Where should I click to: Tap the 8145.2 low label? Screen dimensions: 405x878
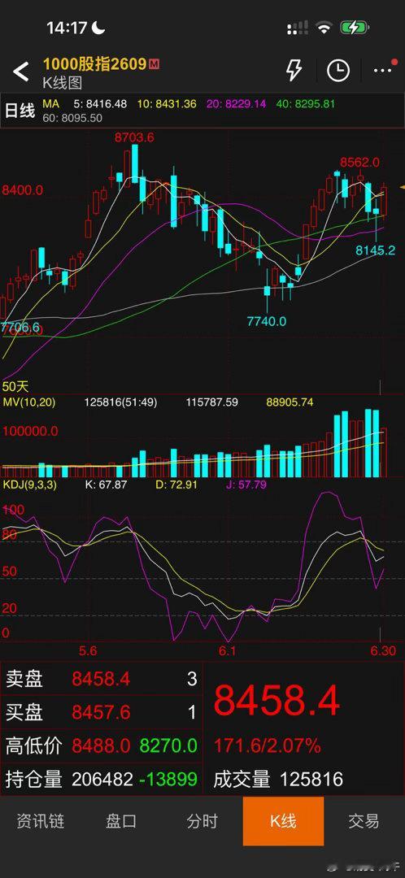pos(375,250)
